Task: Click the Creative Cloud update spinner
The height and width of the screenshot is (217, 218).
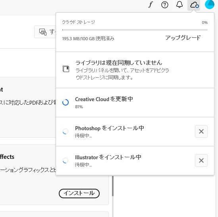Action: [x=66, y=102]
